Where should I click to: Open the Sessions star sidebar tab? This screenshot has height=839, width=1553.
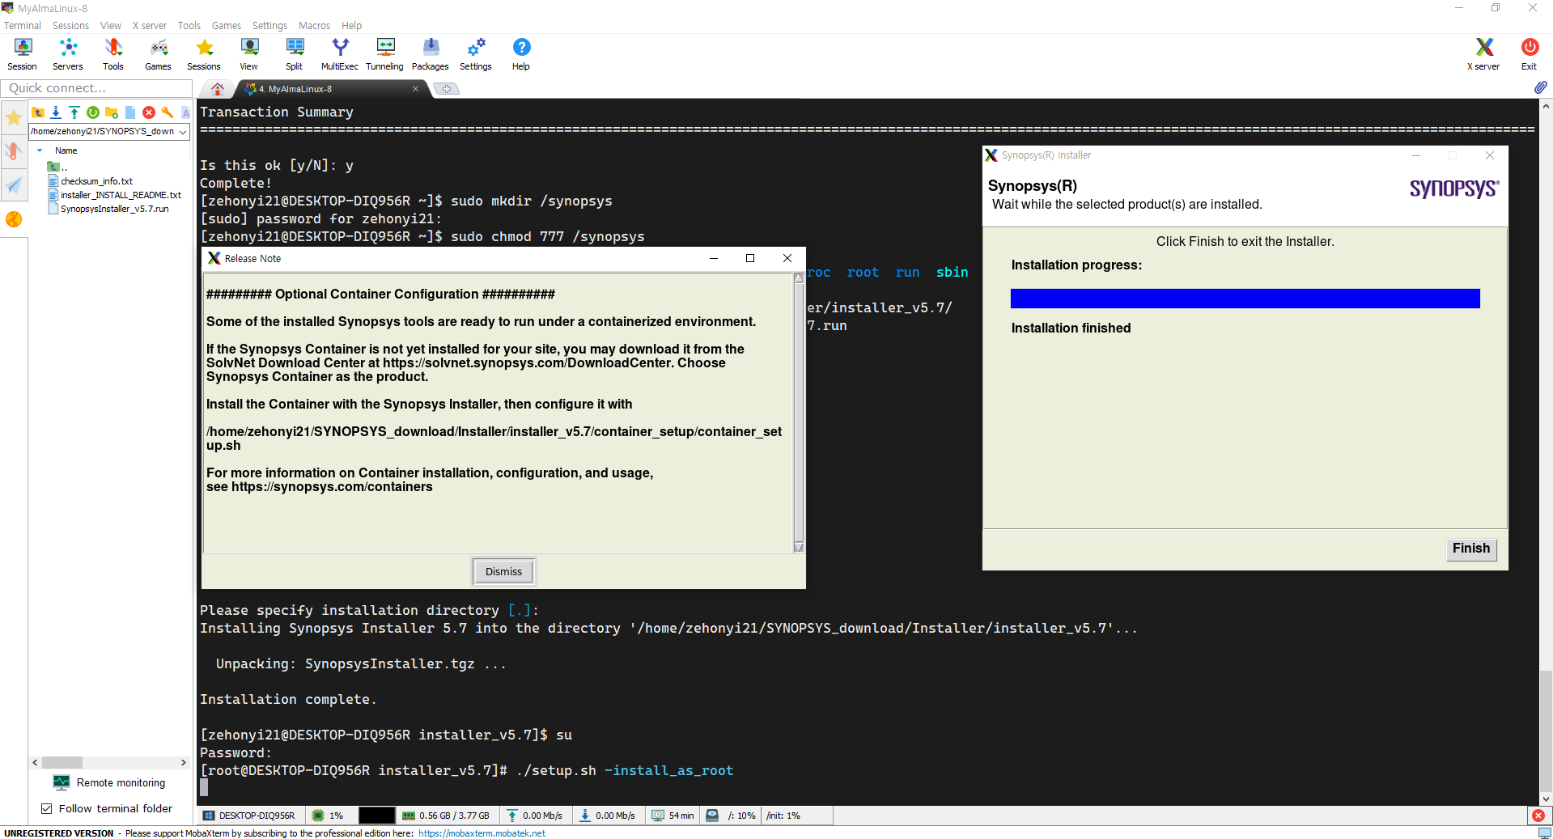point(14,118)
